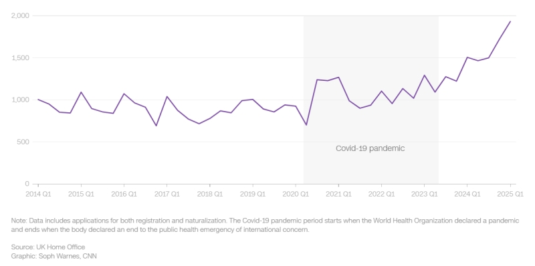Click the 2023 Q1 x-axis label

click(x=425, y=194)
